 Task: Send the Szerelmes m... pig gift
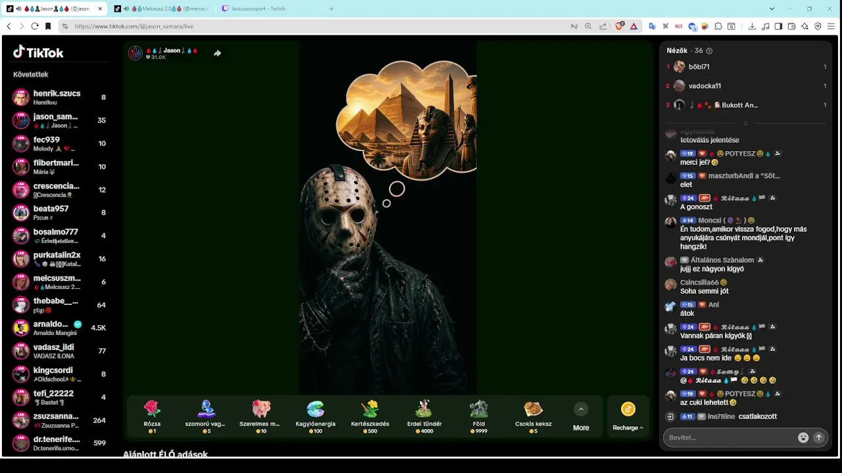click(261, 417)
